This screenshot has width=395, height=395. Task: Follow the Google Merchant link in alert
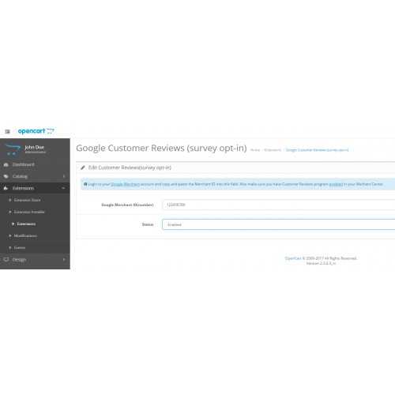[x=126, y=184]
